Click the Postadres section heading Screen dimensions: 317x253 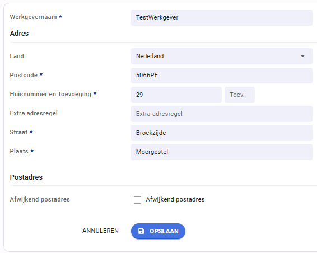(26, 177)
